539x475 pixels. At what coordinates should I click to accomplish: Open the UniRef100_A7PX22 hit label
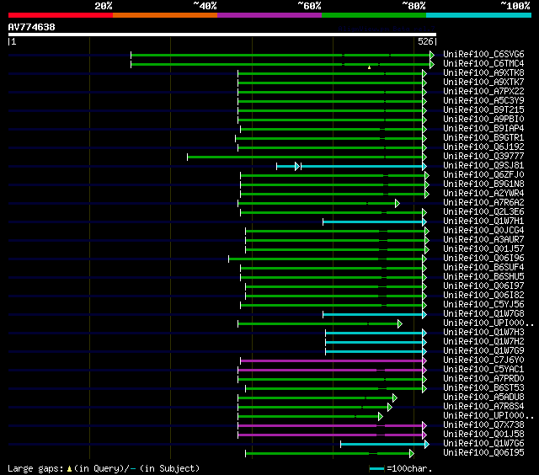(483, 92)
